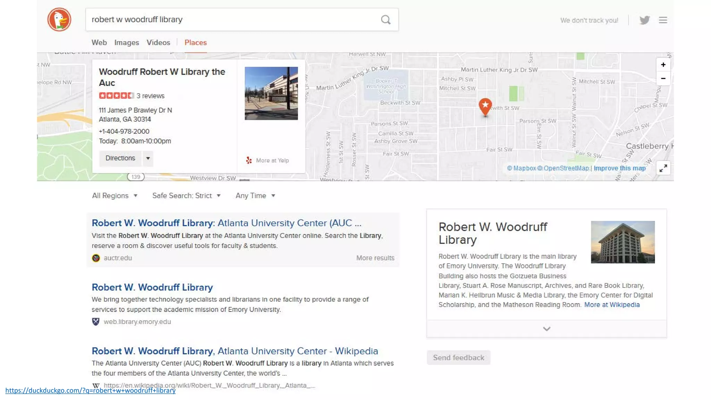The image size is (711, 400).
Task: Click the library building photo in place card
Action: point(271,93)
